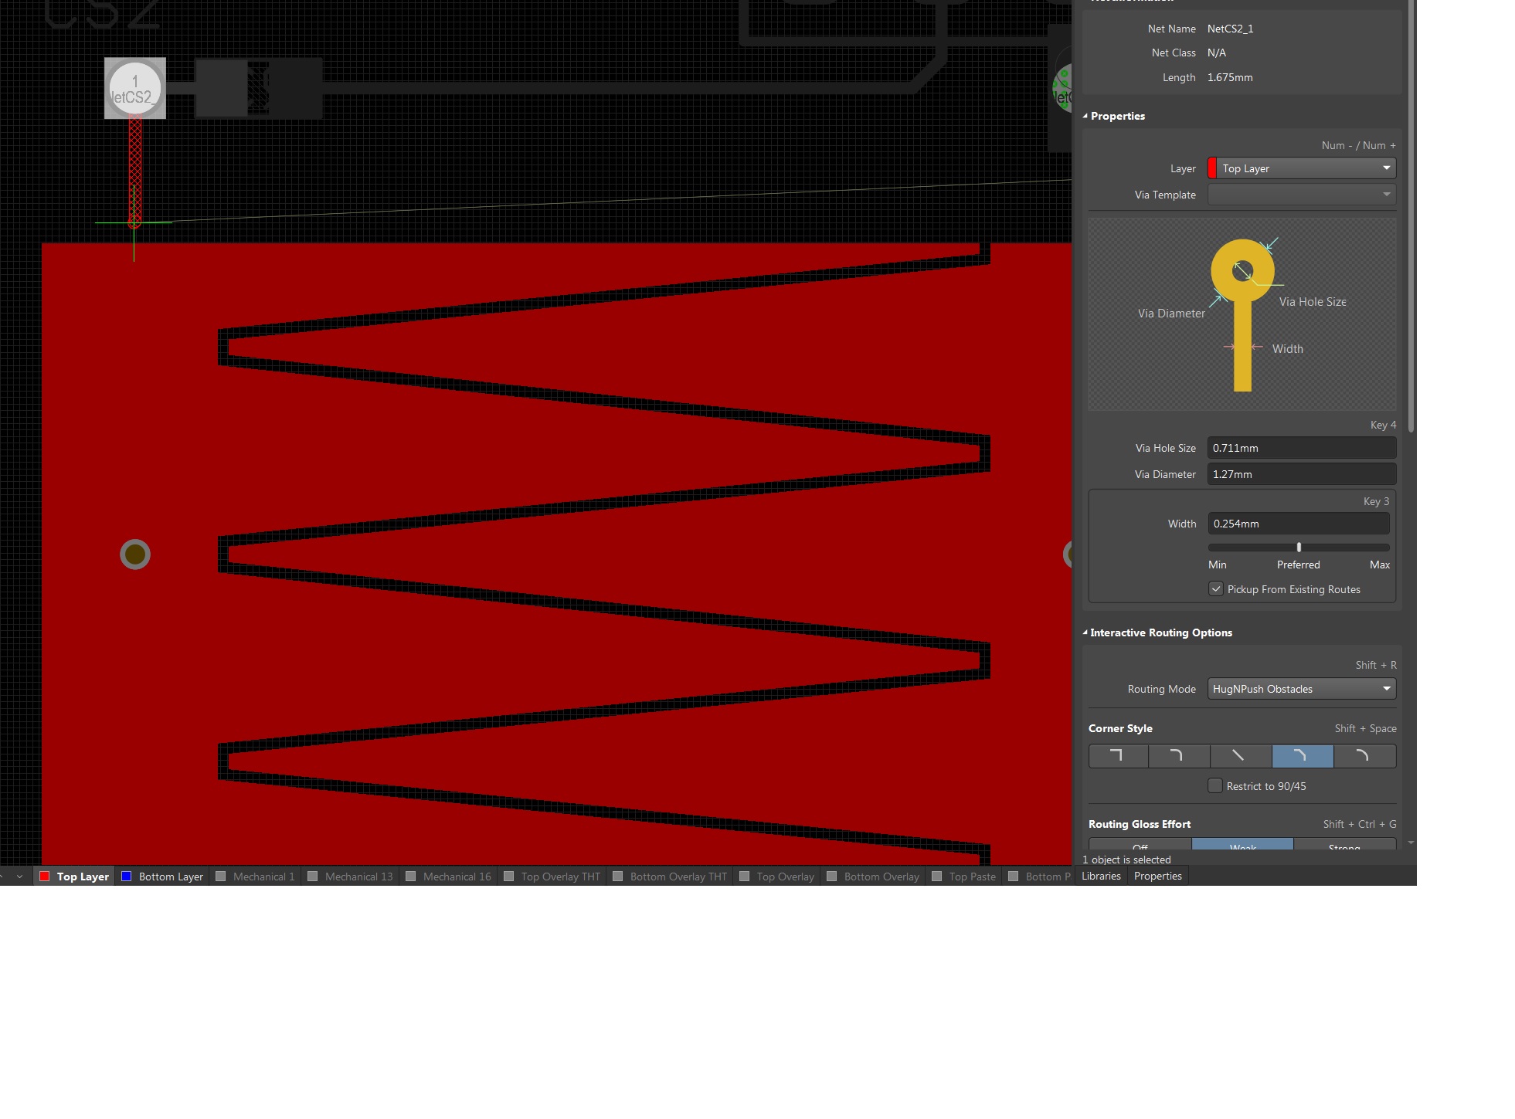
Task: Click the Preferred label under width slider
Action: [x=1298, y=565]
